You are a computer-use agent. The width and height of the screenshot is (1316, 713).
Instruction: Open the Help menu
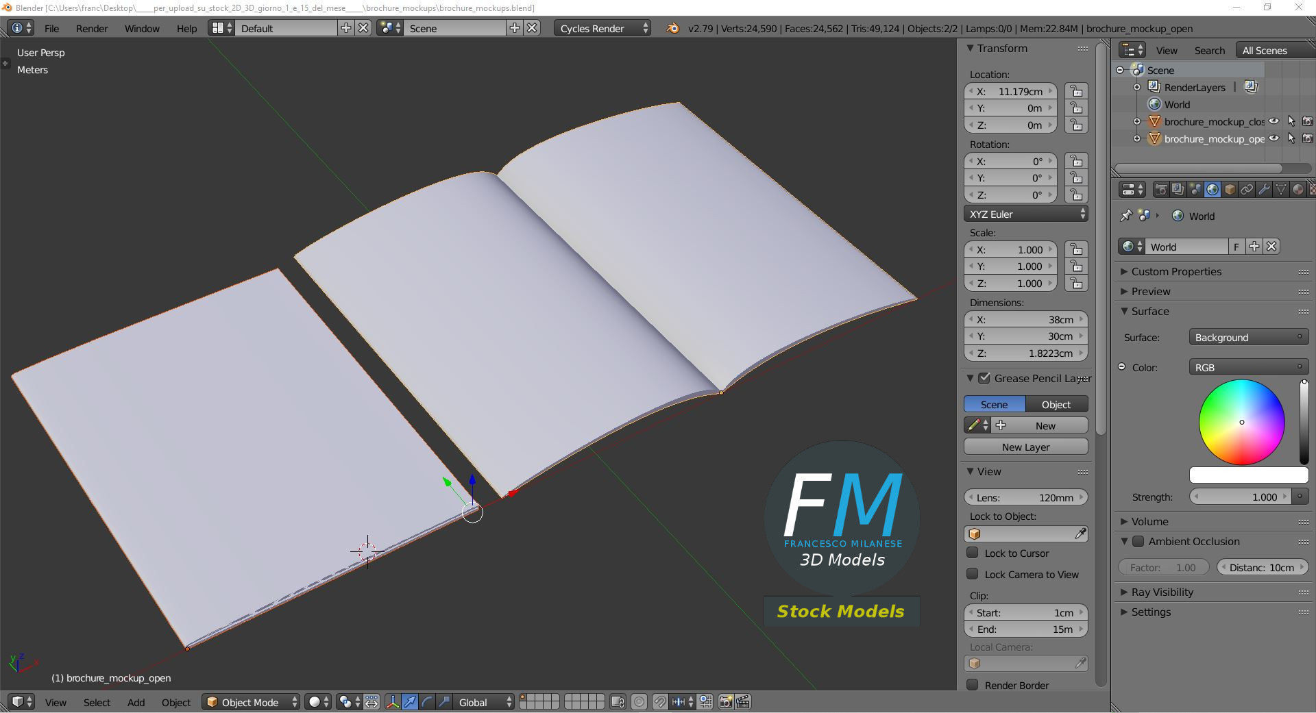pyautogui.click(x=186, y=28)
